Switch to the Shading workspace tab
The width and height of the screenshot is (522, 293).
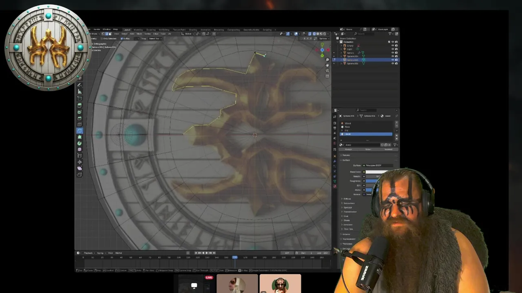tap(193, 30)
